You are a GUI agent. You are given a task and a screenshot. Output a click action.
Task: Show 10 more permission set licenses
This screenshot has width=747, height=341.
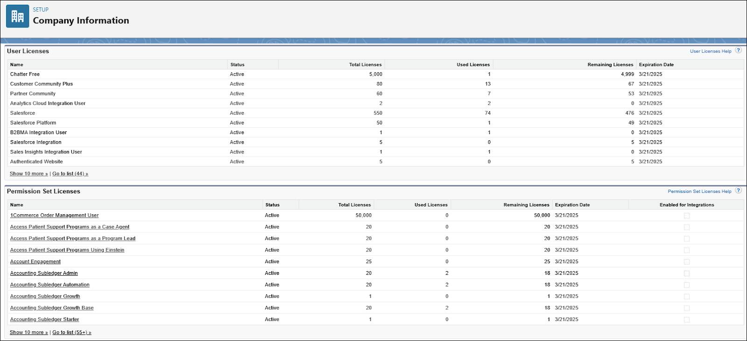point(29,333)
